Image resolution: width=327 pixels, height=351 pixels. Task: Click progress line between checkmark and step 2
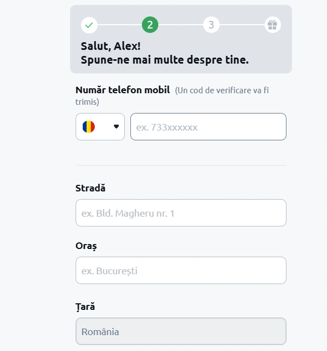pos(119,25)
